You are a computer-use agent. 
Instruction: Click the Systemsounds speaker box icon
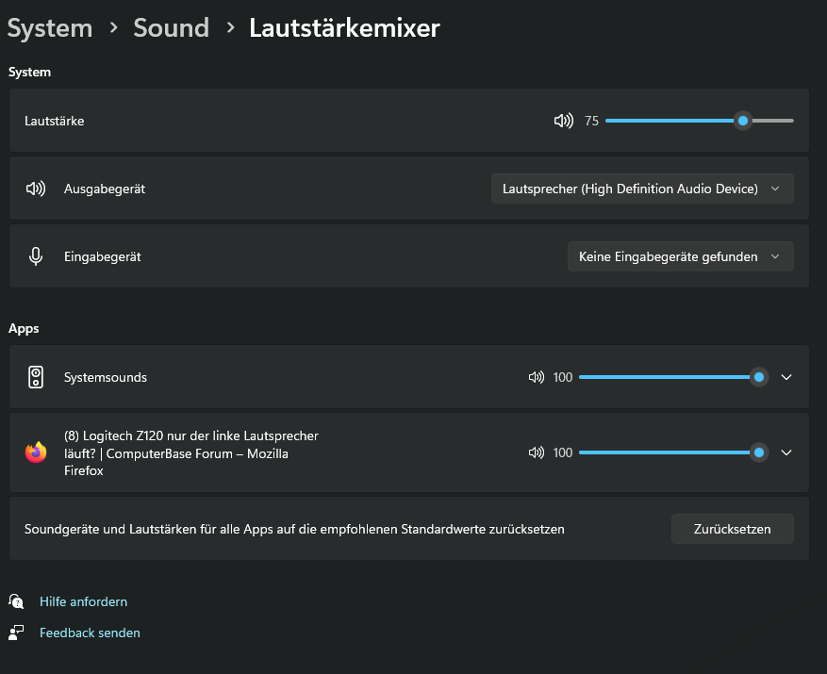click(36, 377)
